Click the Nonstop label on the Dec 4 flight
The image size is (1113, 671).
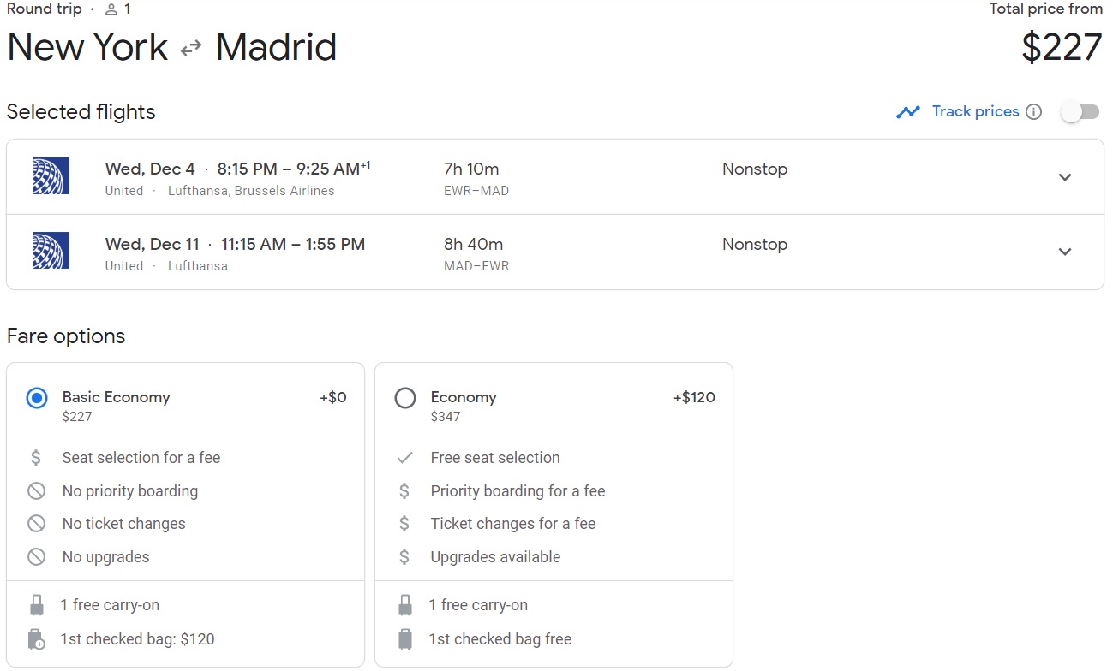(755, 169)
